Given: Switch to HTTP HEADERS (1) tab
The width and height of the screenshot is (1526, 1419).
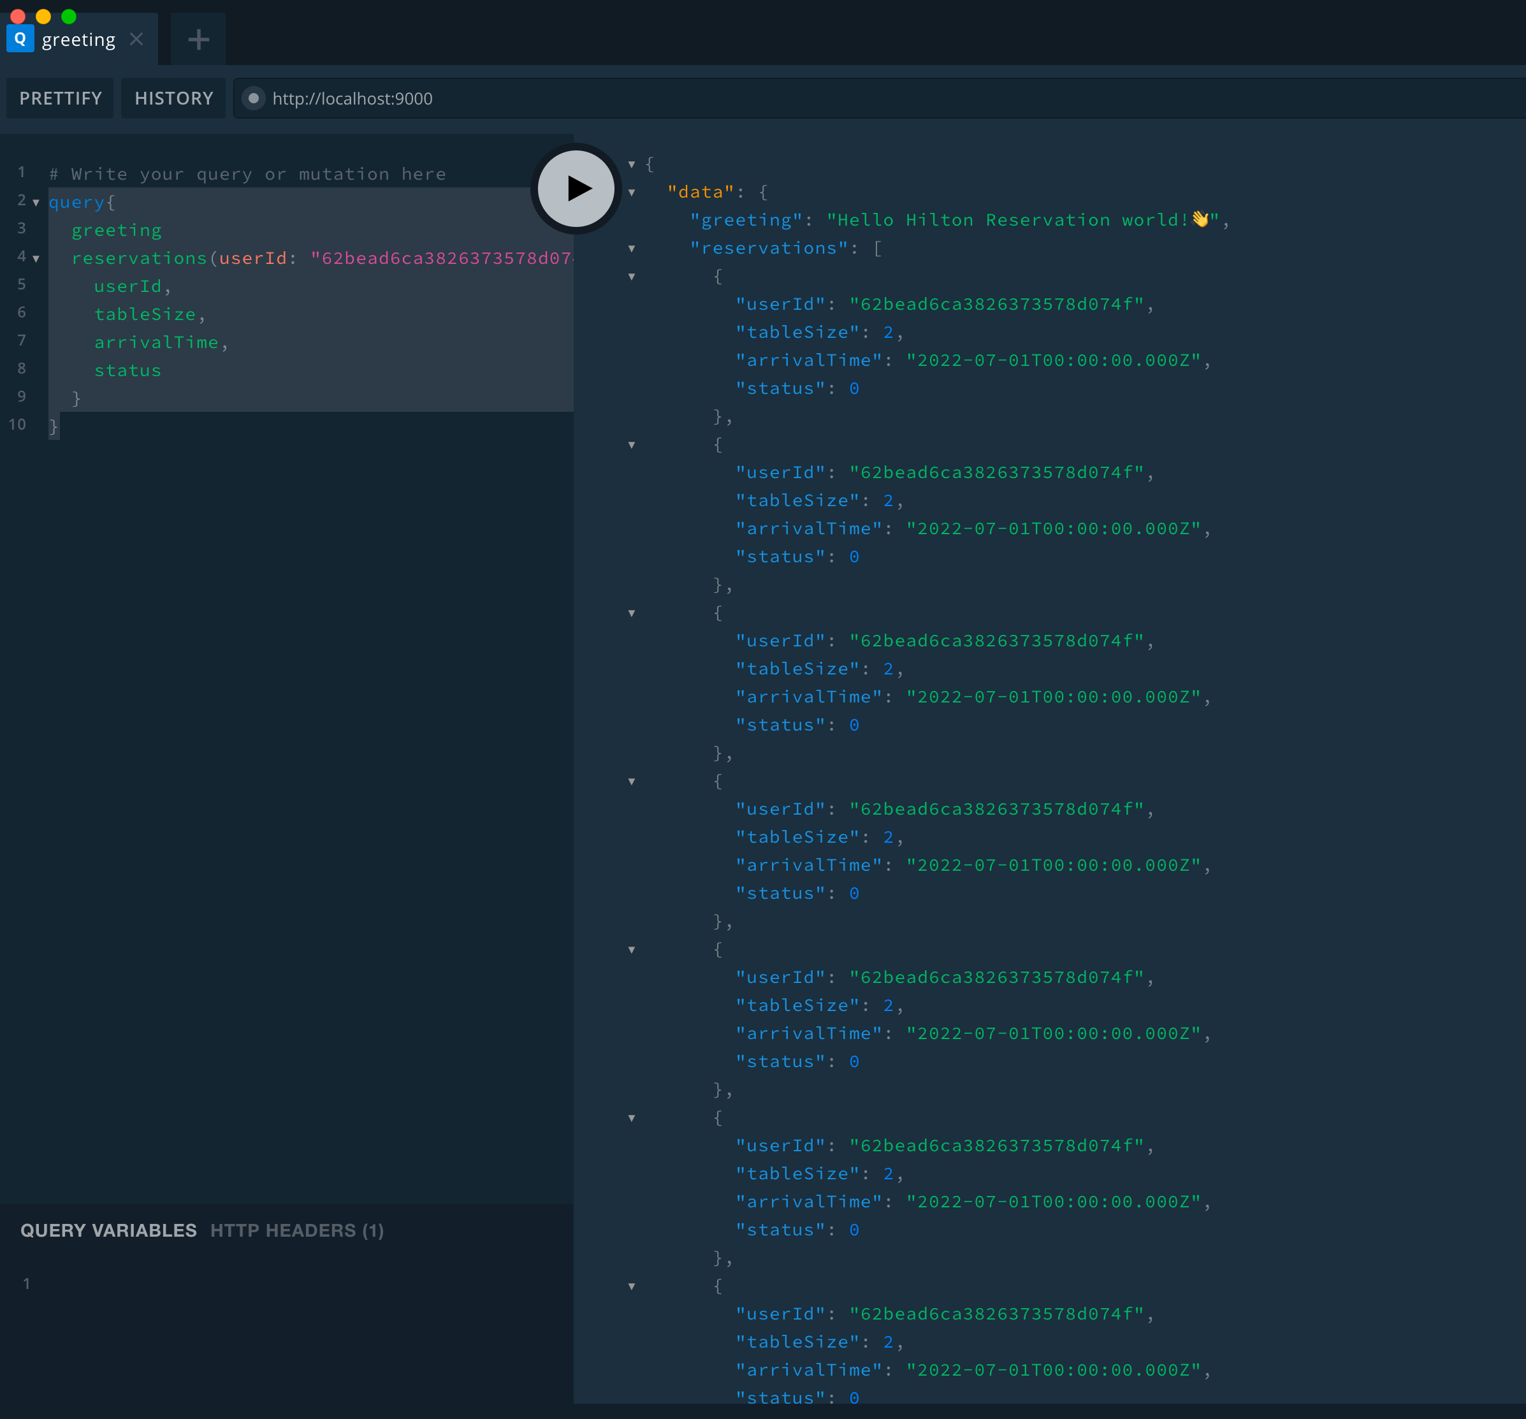Looking at the screenshot, I should [x=296, y=1230].
